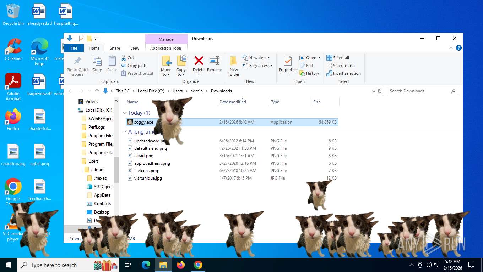This screenshot has width=483, height=272.
Task: Open the File tab
Action: click(74, 48)
